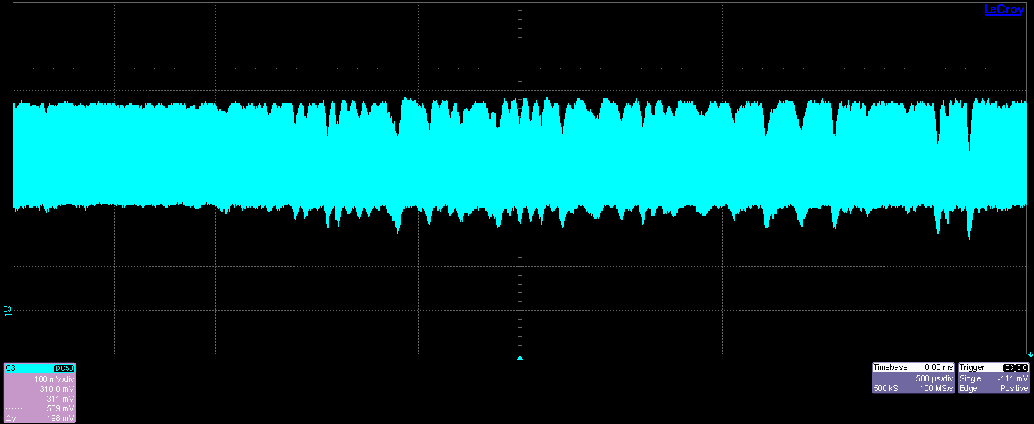The image size is (1034, 424).
Task: Open the C3 channel descriptor header
Action: point(40,368)
